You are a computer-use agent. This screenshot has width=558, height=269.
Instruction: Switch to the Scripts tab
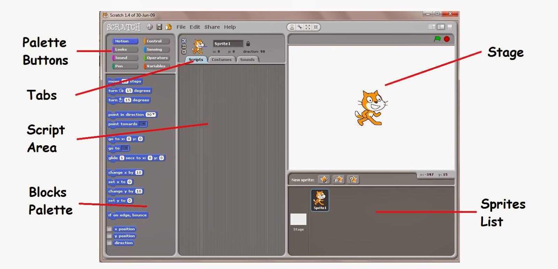pyautogui.click(x=196, y=60)
